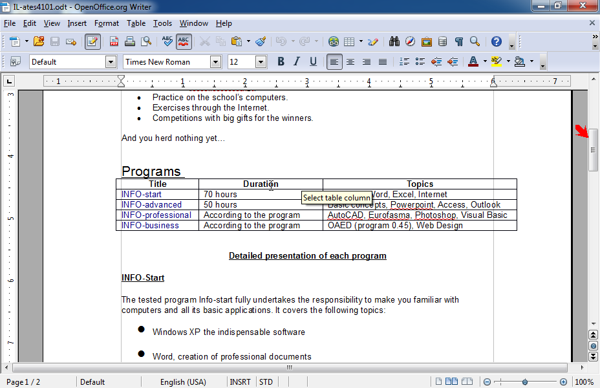
Task: Open paragraph style Default dropdown
Action: click(x=111, y=61)
